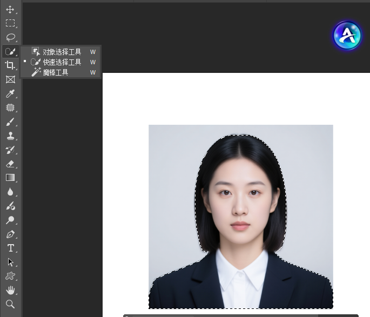Activate the Horizontal Type tool
This screenshot has height=317, width=370.
[10, 248]
